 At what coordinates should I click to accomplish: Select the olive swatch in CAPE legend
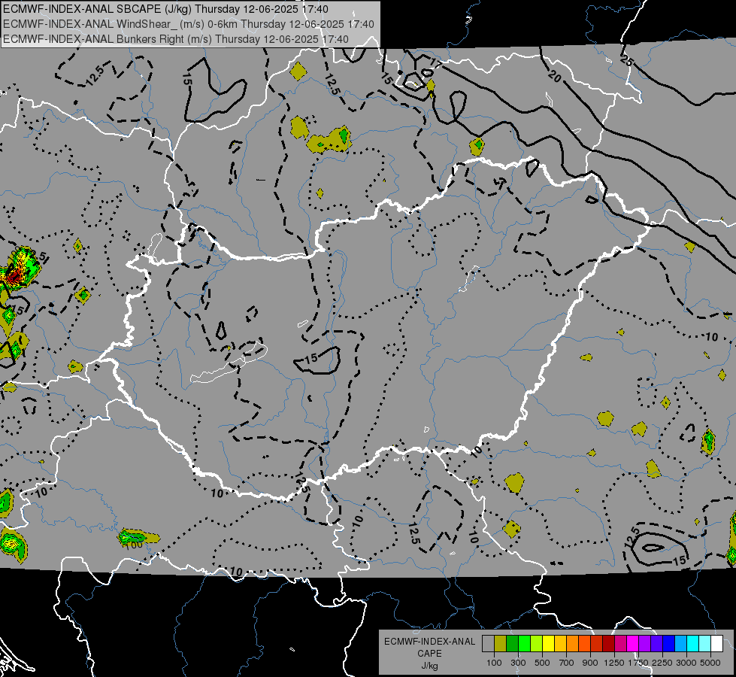pos(501,644)
